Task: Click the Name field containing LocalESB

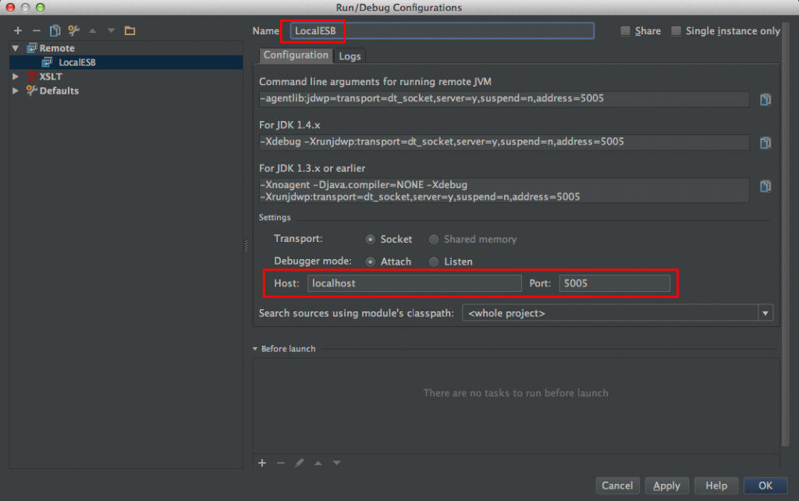Action: pyautogui.click(x=442, y=30)
